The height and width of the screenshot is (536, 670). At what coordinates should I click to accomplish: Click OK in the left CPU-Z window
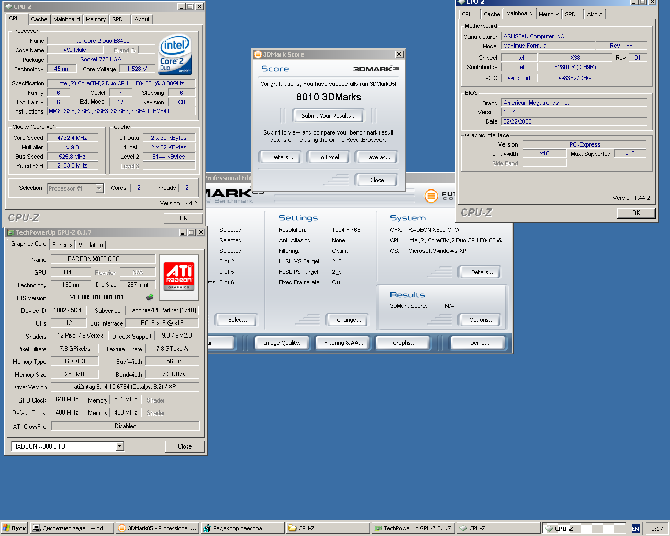tap(183, 218)
